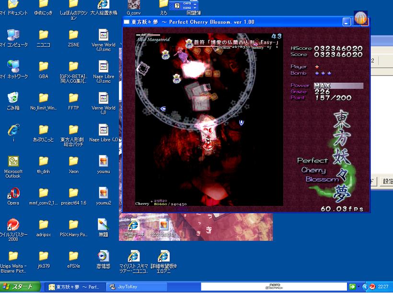
Task: Switch to 東方妖々夢 taskbar button
Action: (x=75, y=287)
